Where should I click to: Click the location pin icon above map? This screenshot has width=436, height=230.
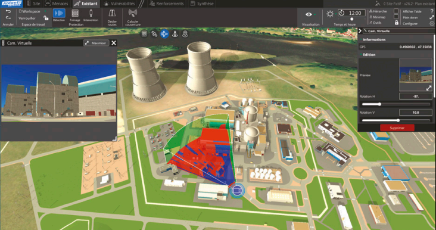(185, 34)
